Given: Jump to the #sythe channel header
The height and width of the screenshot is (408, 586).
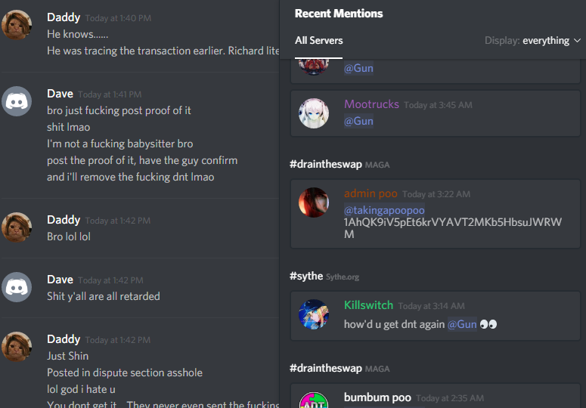Looking at the screenshot, I should [306, 276].
